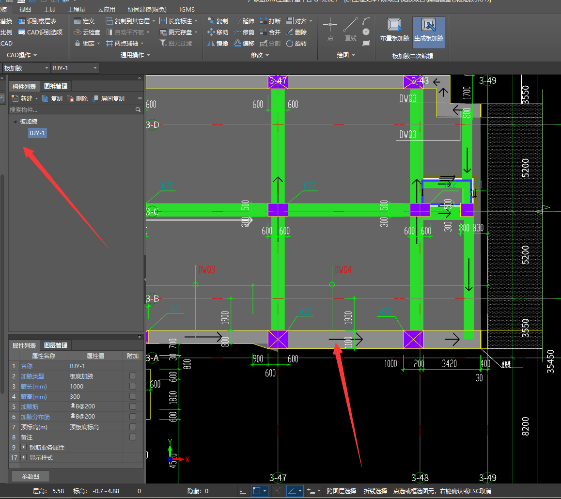Select the 偏移 offset tool
The image size is (561, 499).
click(244, 43)
